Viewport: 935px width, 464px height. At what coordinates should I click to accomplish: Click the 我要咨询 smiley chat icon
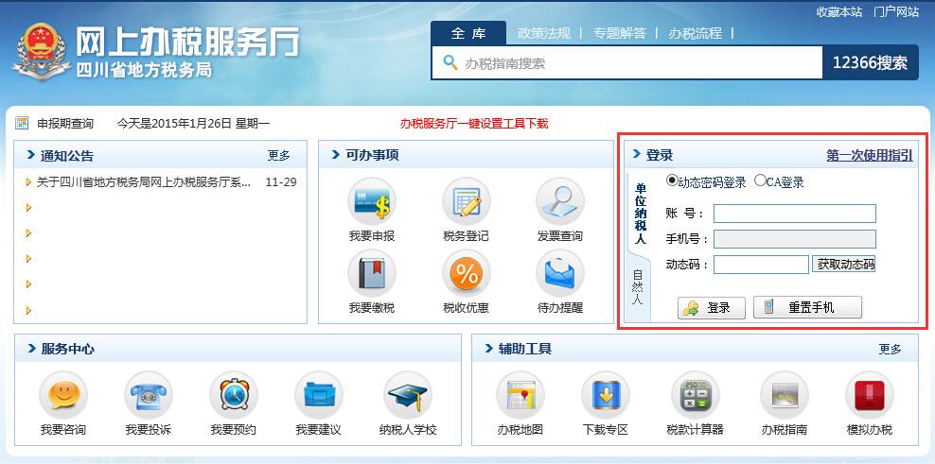[x=63, y=396]
